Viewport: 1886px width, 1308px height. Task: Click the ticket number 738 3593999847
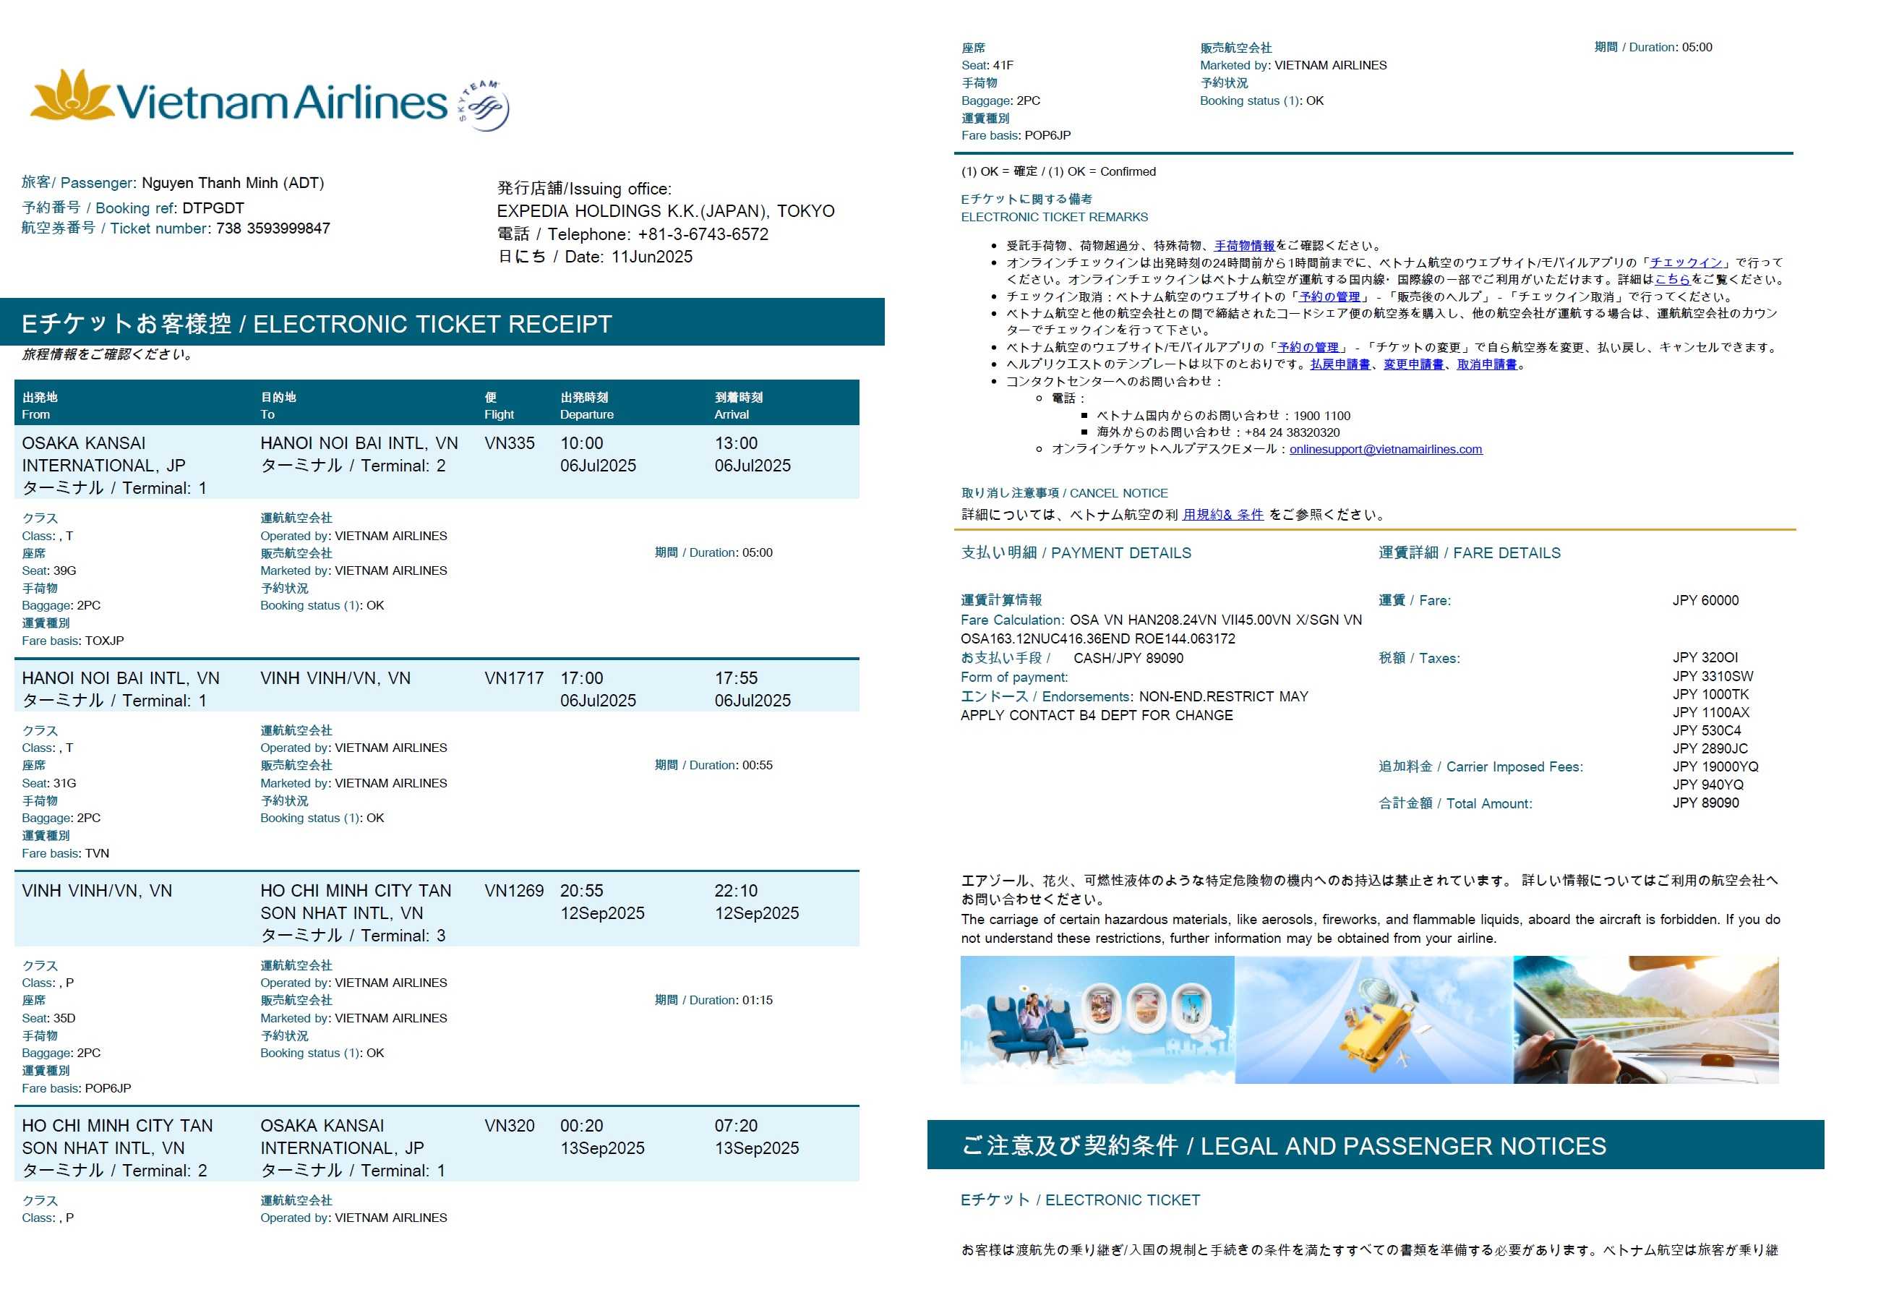point(273,228)
